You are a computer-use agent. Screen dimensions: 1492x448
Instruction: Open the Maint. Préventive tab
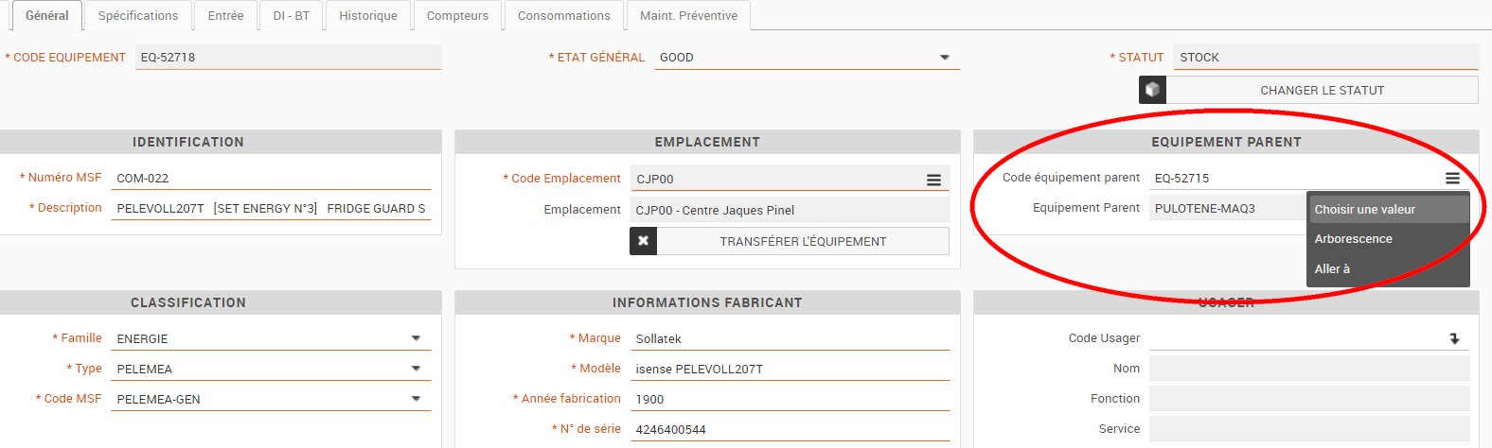[688, 15]
